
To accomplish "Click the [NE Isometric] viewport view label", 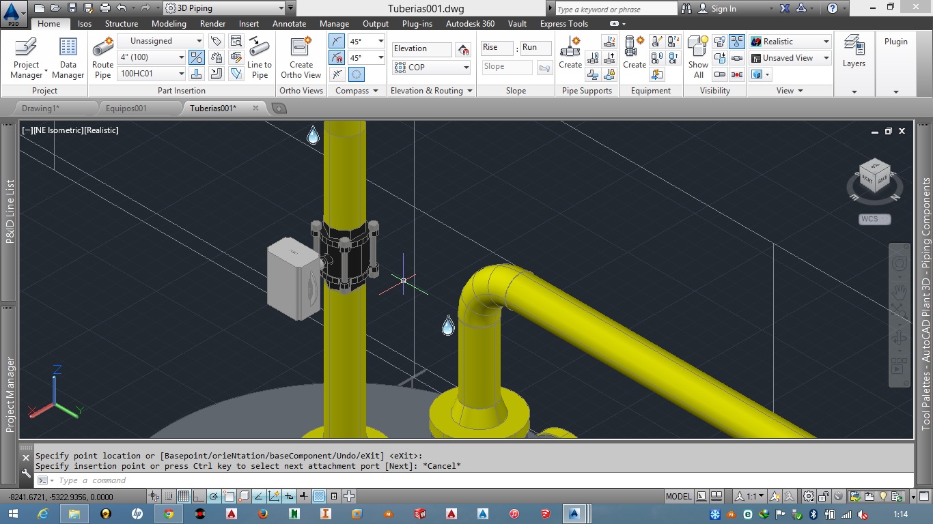I will (x=58, y=130).
